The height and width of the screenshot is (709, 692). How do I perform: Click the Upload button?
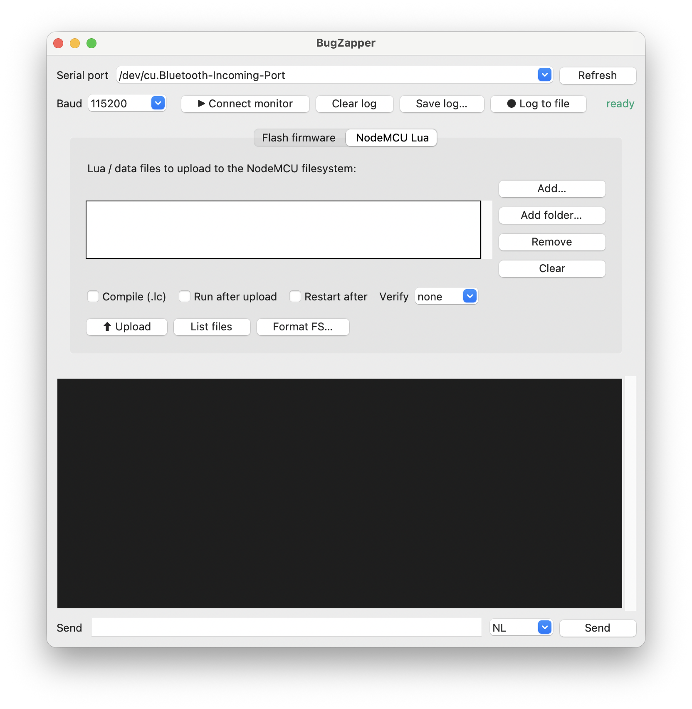click(x=127, y=327)
